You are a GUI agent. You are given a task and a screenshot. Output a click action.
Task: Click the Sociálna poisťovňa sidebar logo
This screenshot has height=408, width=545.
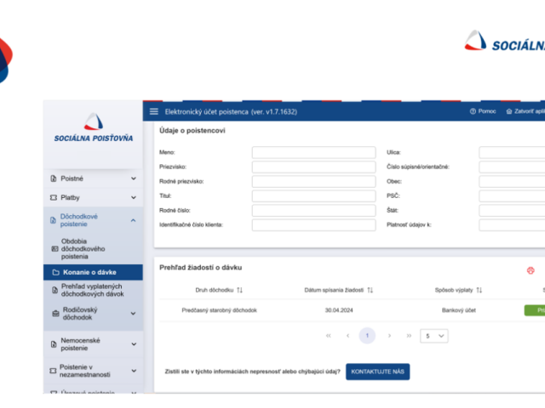pos(93,127)
